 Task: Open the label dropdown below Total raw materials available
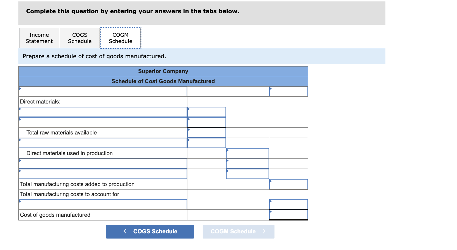pos(103,143)
